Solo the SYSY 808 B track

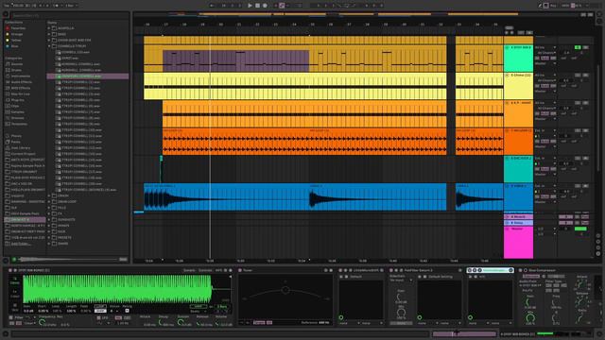[x=586, y=47]
